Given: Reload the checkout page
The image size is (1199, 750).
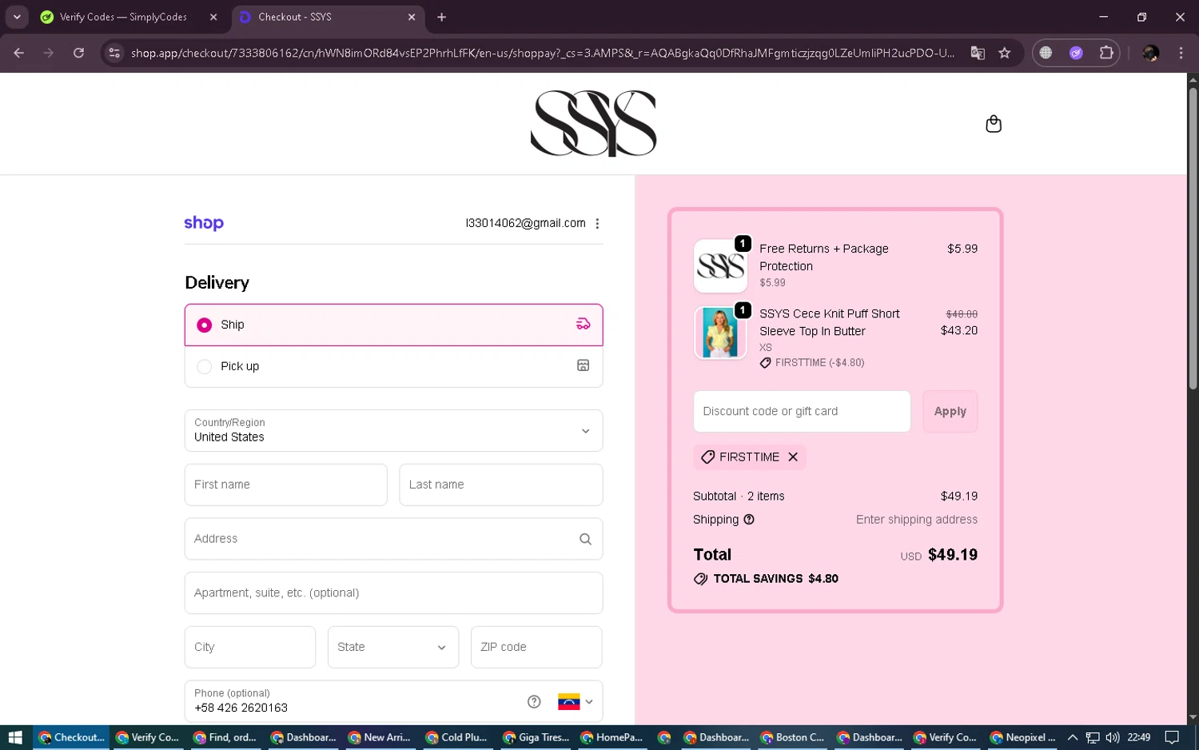Looking at the screenshot, I should (78, 53).
